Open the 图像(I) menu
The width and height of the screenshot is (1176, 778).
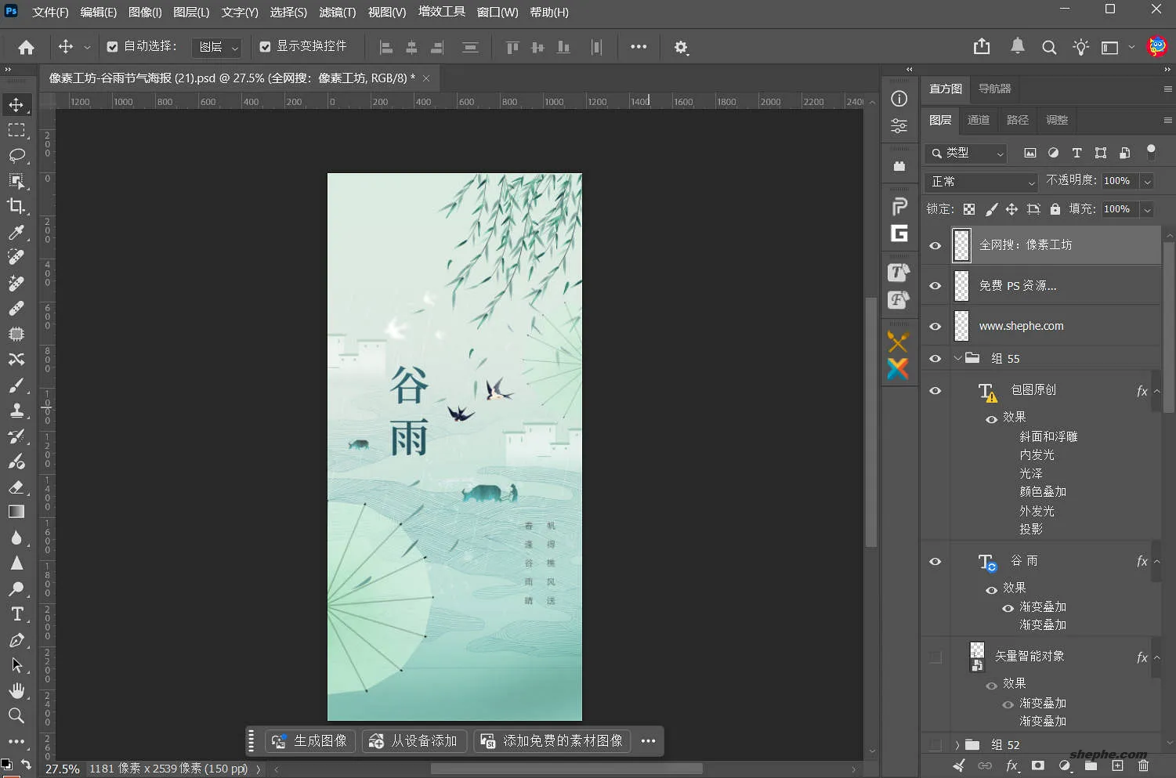coord(145,13)
